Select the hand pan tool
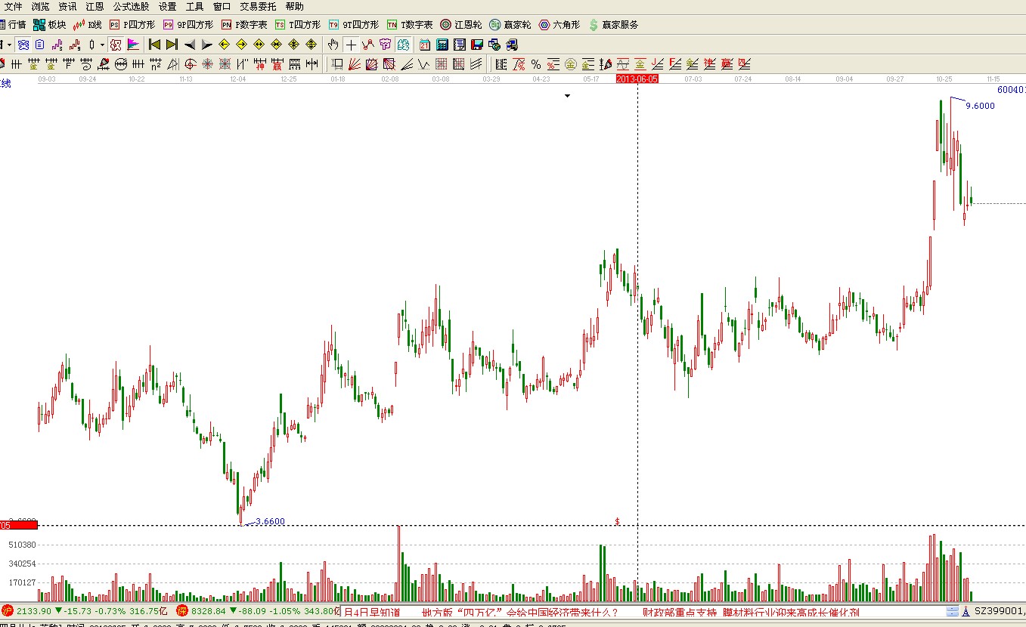 click(333, 45)
